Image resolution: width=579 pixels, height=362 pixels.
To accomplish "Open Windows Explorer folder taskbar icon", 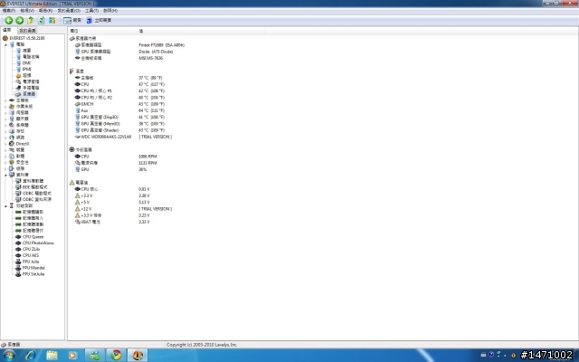I will click(52, 356).
